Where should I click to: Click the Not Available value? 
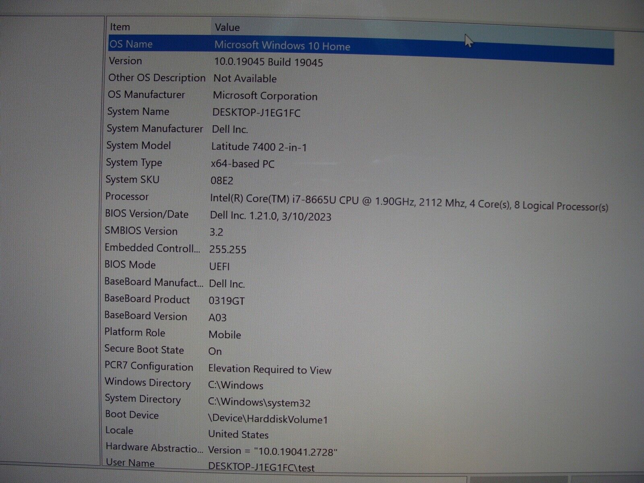245,78
